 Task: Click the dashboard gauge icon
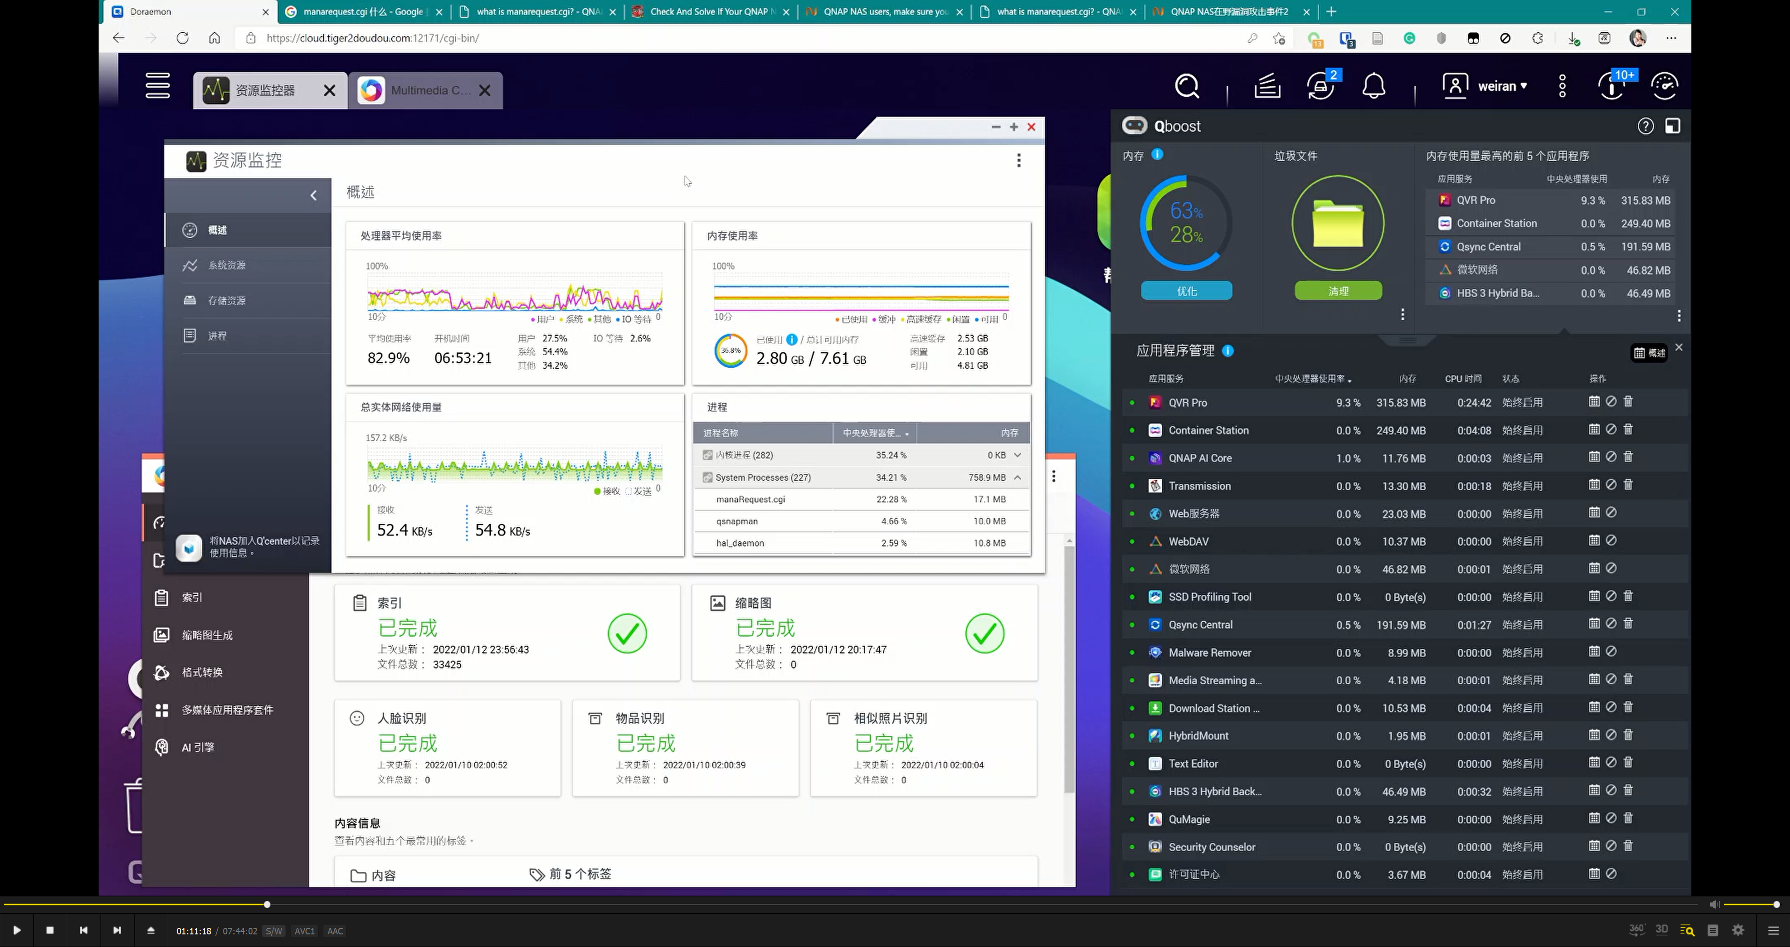(x=1664, y=86)
